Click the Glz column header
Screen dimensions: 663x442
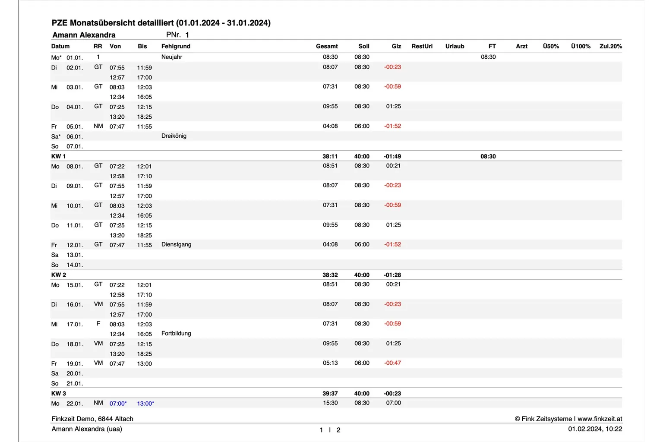click(x=396, y=46)
